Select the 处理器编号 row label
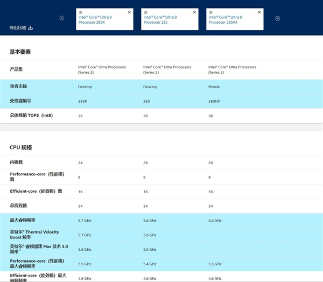 (x=20, y=101)
